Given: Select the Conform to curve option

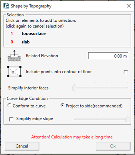Looking at the screenshot, I should (9, 105).
